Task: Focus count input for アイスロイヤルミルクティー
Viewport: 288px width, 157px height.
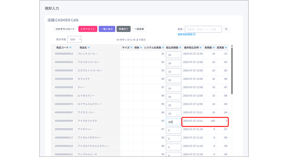Action: [x=174, y=147]
